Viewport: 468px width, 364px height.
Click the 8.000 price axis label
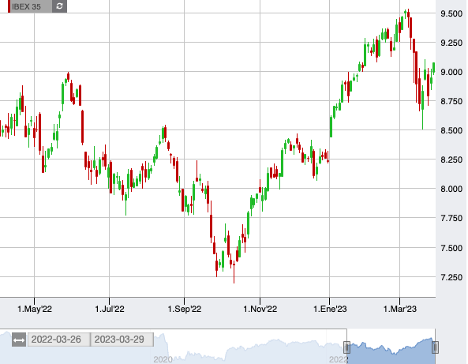point(451,189)
